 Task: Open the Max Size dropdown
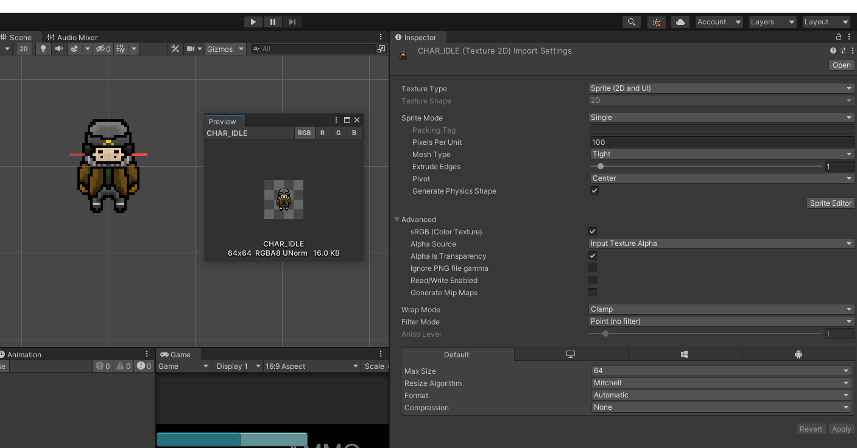point(721,371)
